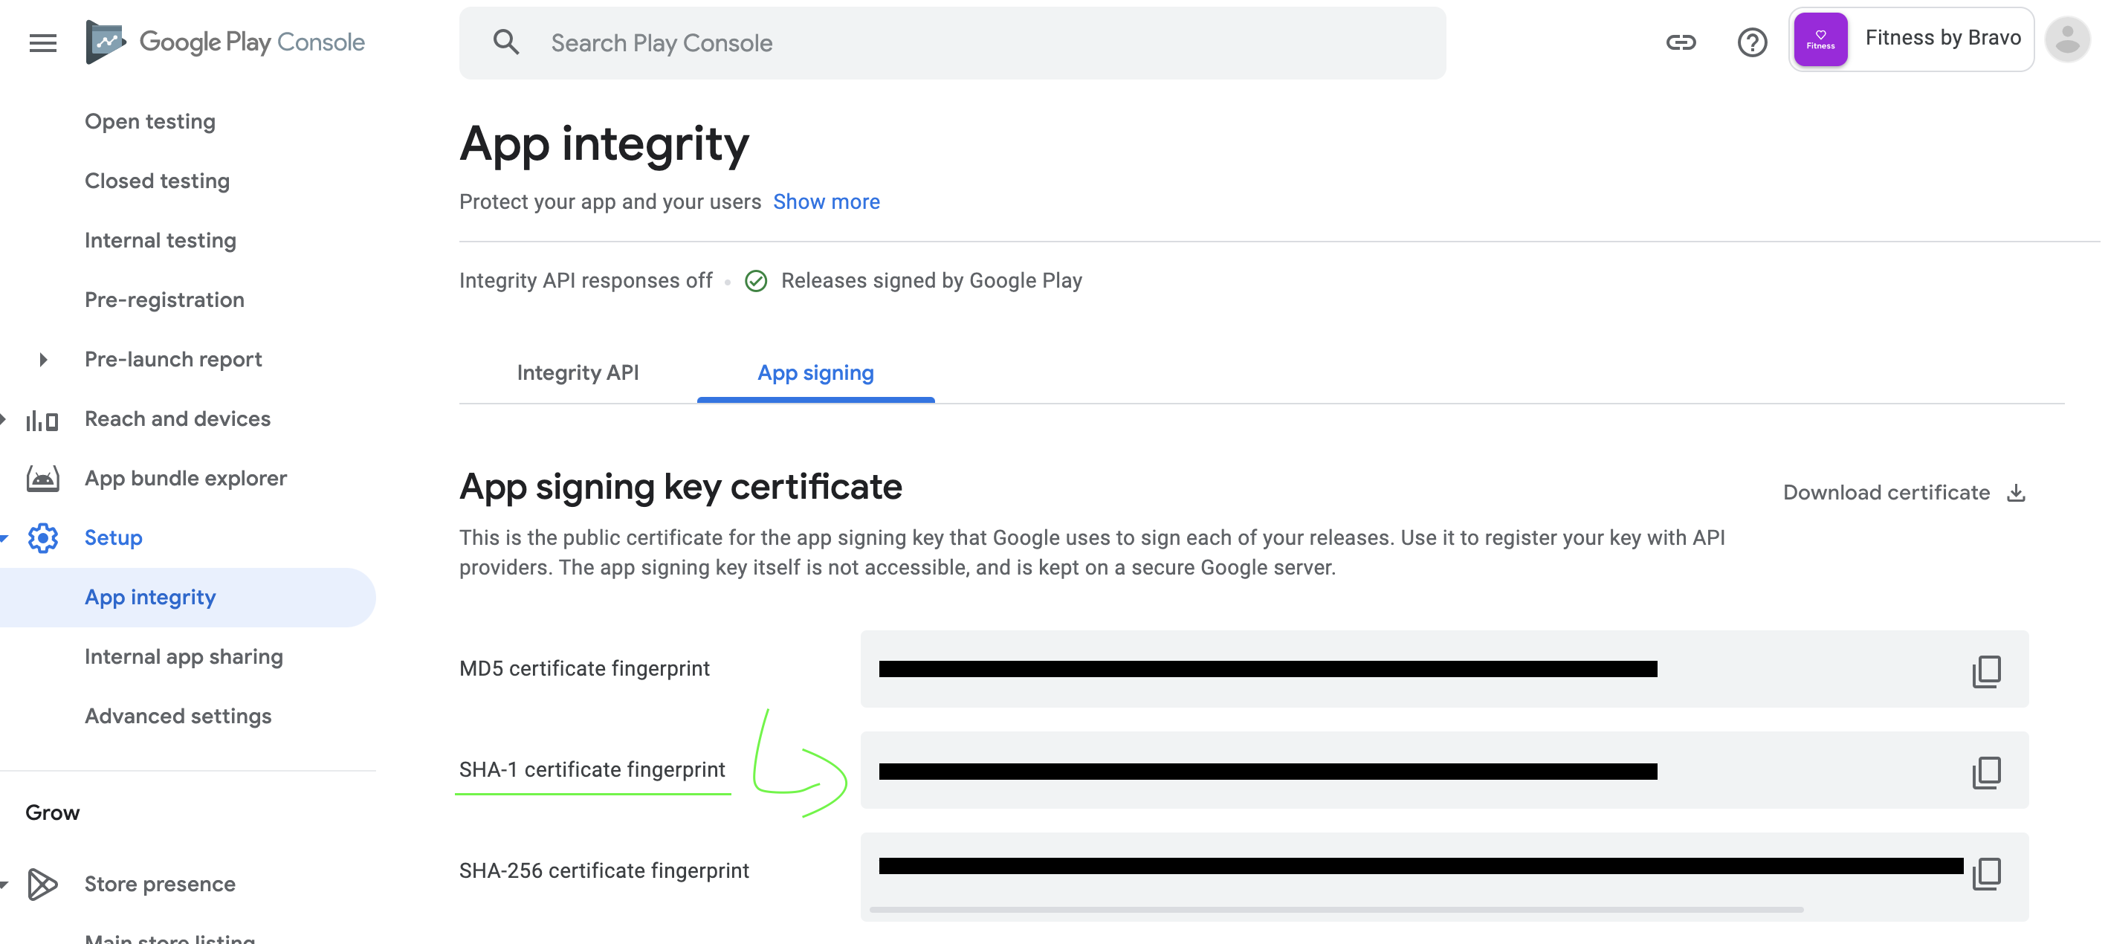Click the copy link icon in header
The width and height of the screenshot is (2108, 944).
(x=1680, y=42)
